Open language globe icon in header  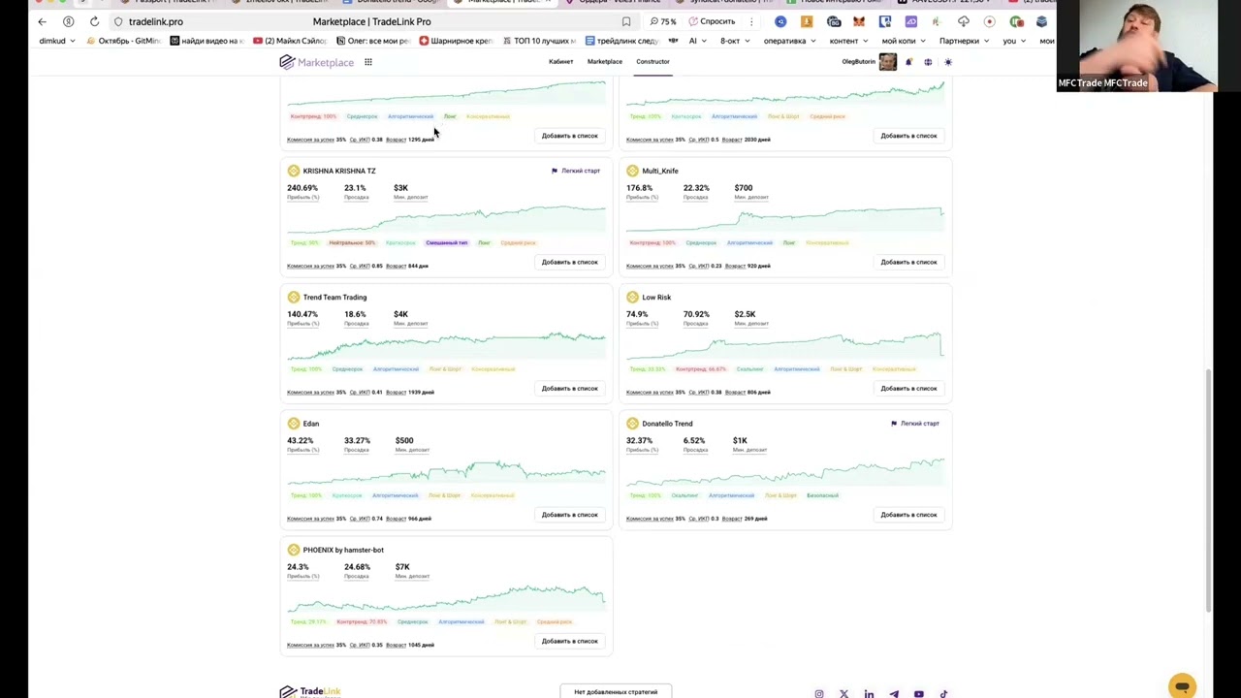tap(928, 62)
